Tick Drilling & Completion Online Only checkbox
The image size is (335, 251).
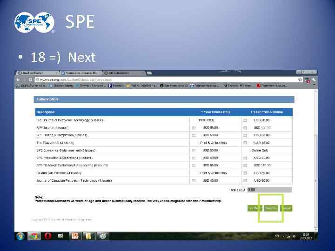194,135
